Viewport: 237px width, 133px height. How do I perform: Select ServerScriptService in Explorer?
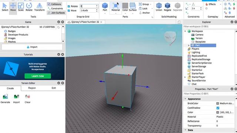[201, 63]
